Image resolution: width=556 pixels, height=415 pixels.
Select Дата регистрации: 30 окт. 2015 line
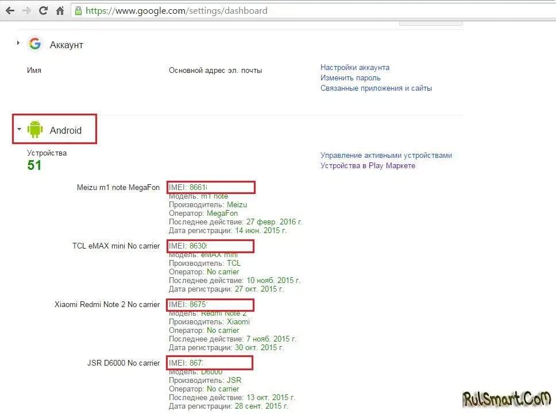coord(226,348)
